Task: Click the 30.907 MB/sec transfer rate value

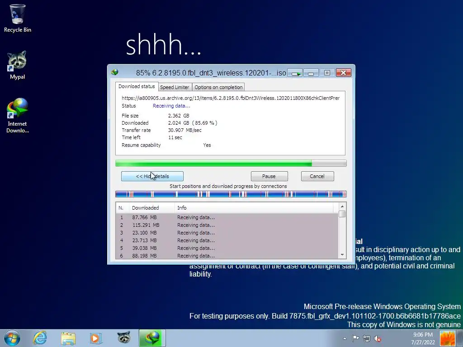Action: (184, 130)
